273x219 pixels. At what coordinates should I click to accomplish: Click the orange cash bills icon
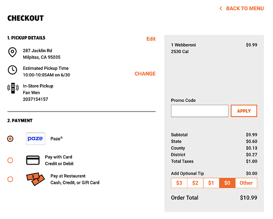coord(36,179)
